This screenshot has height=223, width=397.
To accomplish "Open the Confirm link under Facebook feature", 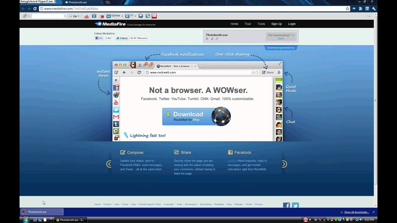I will tap(232, 161).
